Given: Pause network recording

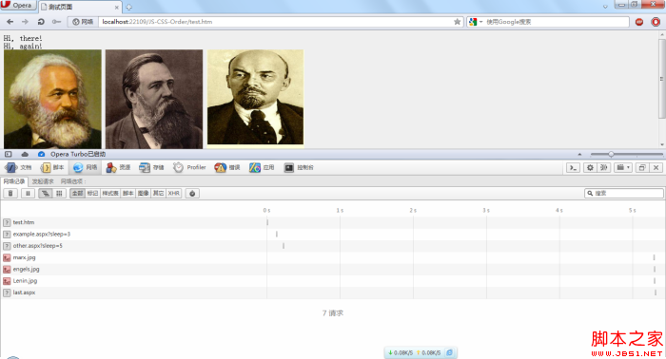Looking at the screenshot, I should point(28,194).
